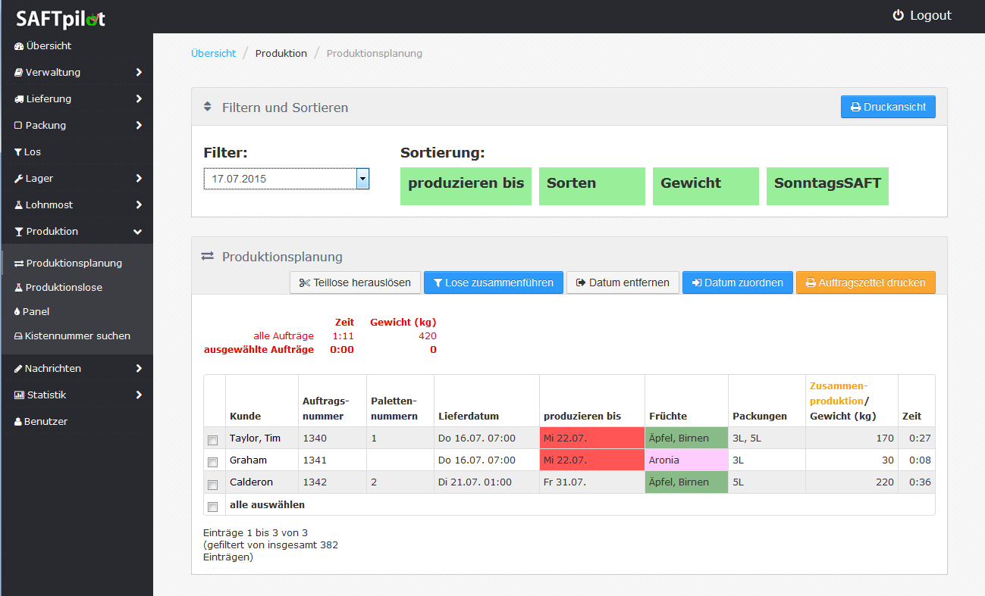This screenshot has width=985, height=596.
Task: Click the user icon beside Benutzer
Action: (18, 422)
